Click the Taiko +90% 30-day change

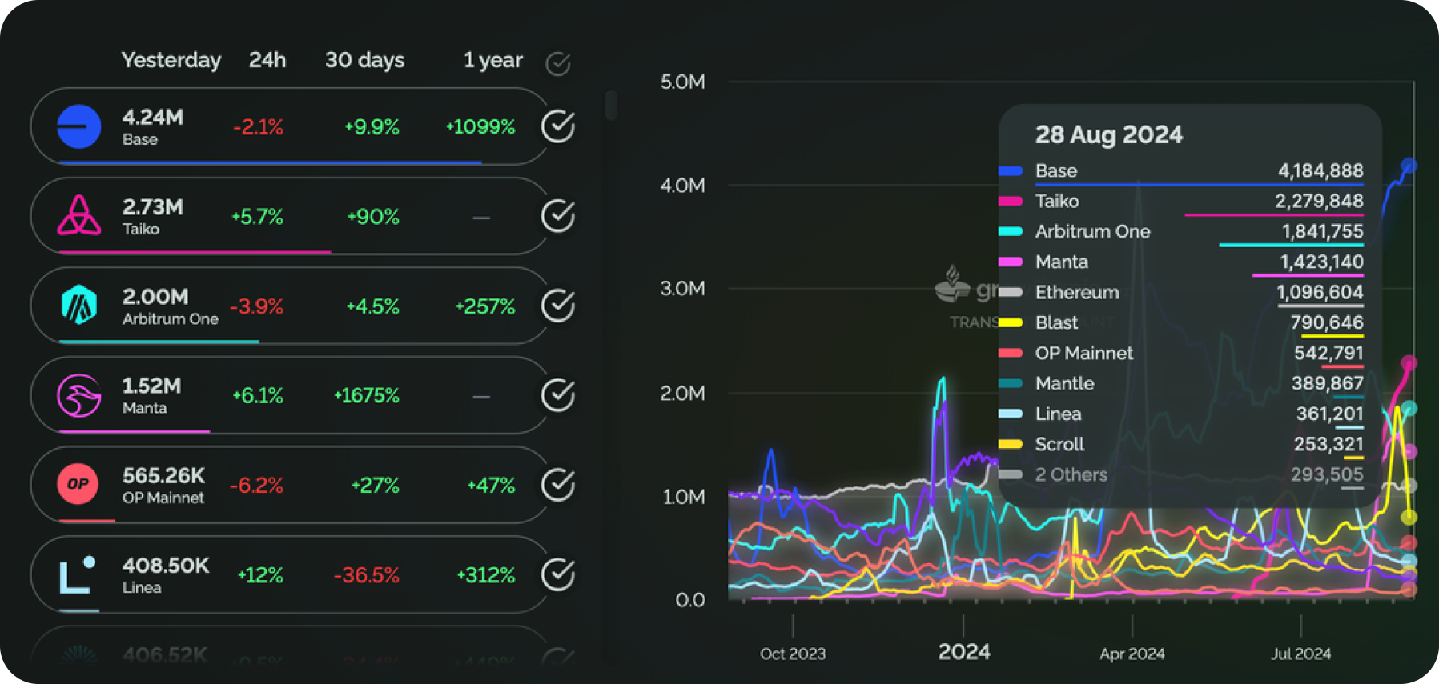pyautogui.click(x=373, y=216)
